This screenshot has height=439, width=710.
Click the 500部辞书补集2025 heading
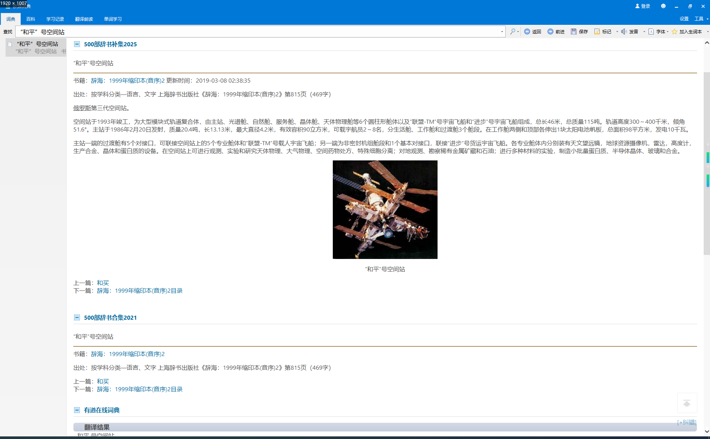coord(110,44)
